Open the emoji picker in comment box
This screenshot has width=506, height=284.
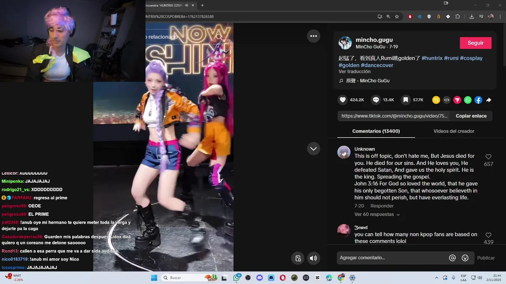tap(465, 258)
